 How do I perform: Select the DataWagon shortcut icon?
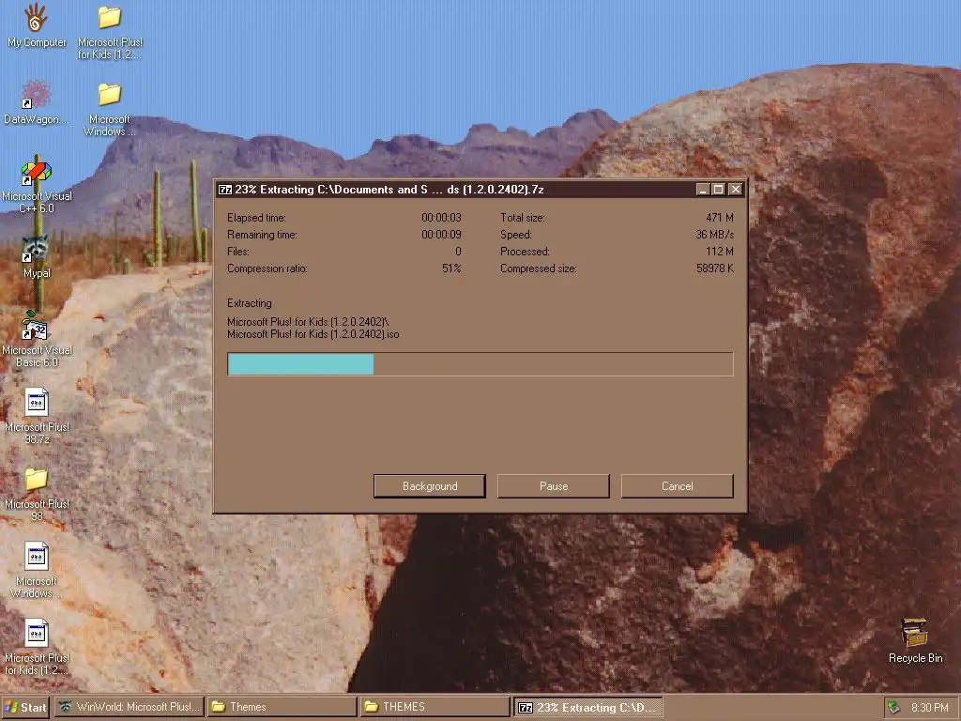[37, 95]
